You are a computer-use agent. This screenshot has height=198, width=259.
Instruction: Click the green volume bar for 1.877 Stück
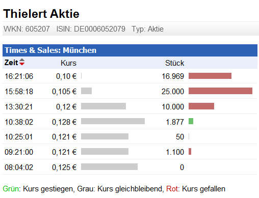tap(191, 121)
